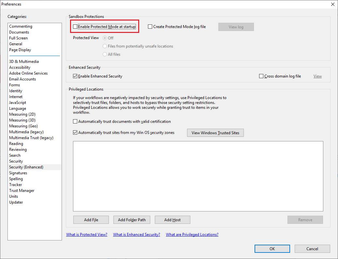338x259 pixels.
Task: Open What are Privileged Locations link
Action: 192,235
